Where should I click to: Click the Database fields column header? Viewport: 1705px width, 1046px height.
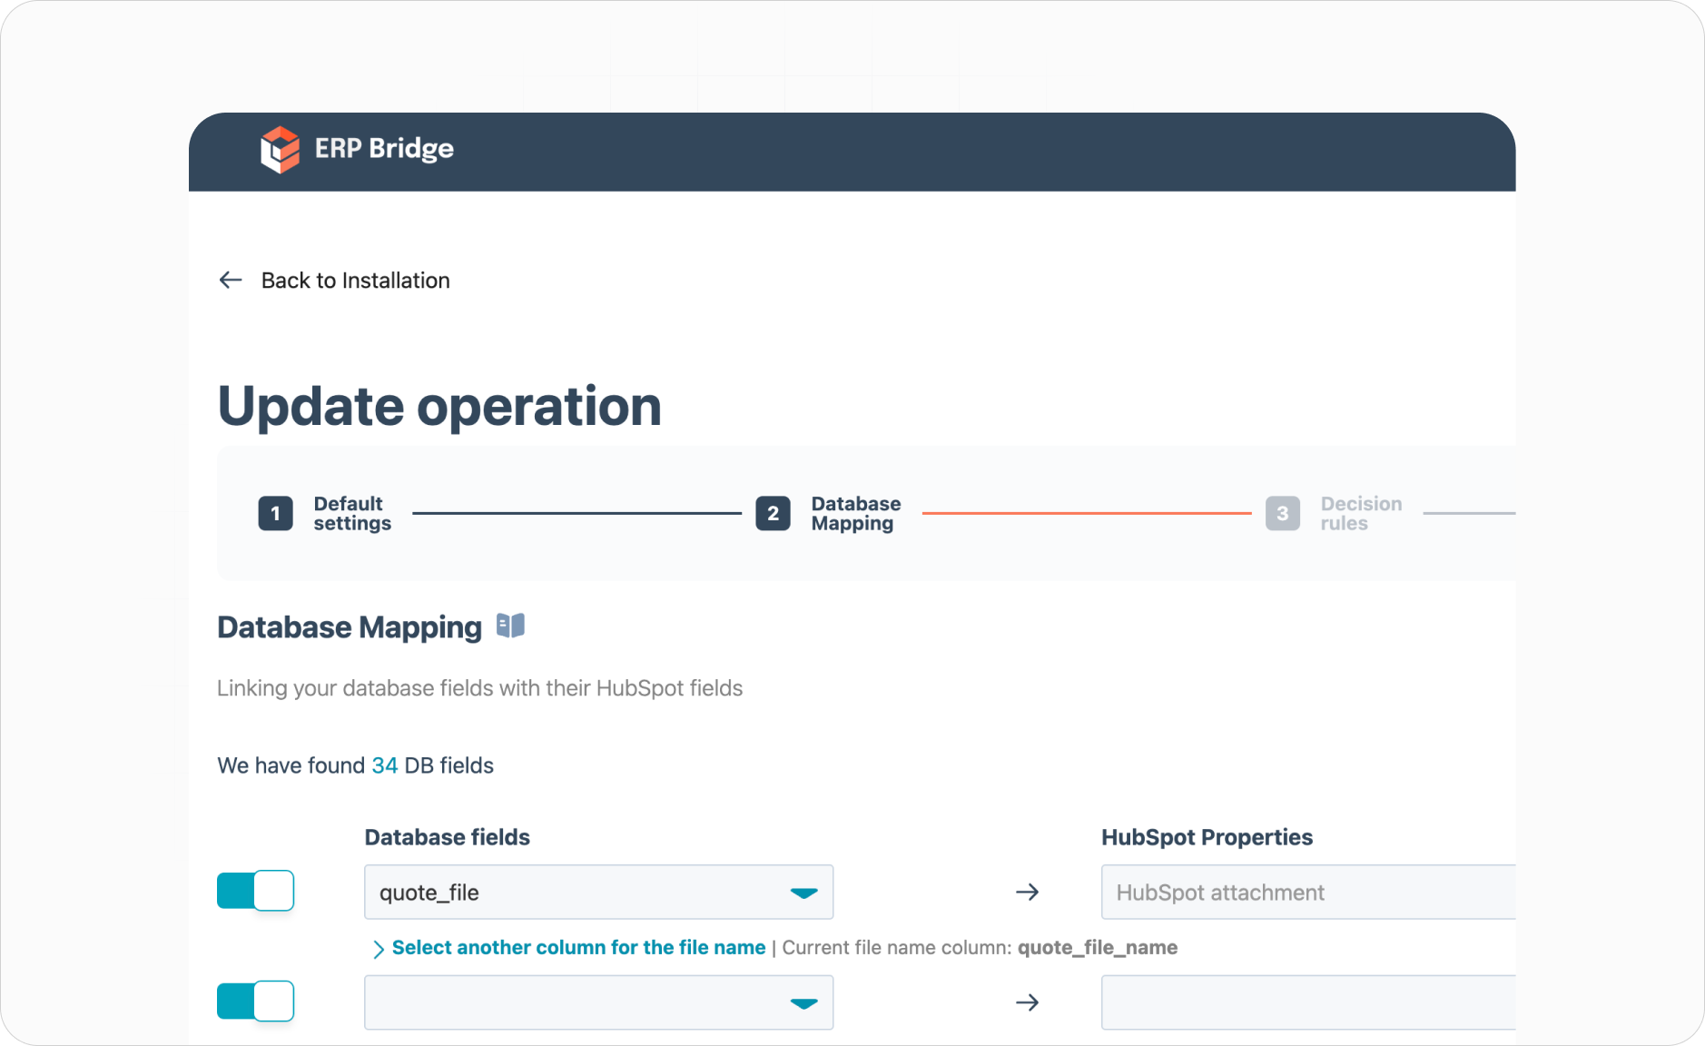[x=448, y=837]
